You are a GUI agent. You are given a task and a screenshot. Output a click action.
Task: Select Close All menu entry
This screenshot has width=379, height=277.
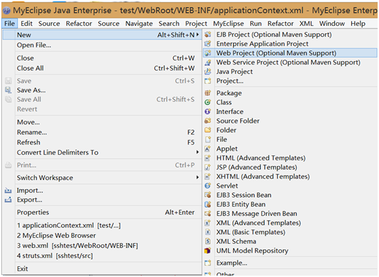click(x=103, y=68)
